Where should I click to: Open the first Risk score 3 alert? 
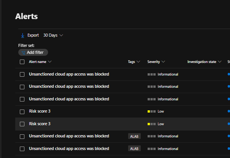coord(40,111)
